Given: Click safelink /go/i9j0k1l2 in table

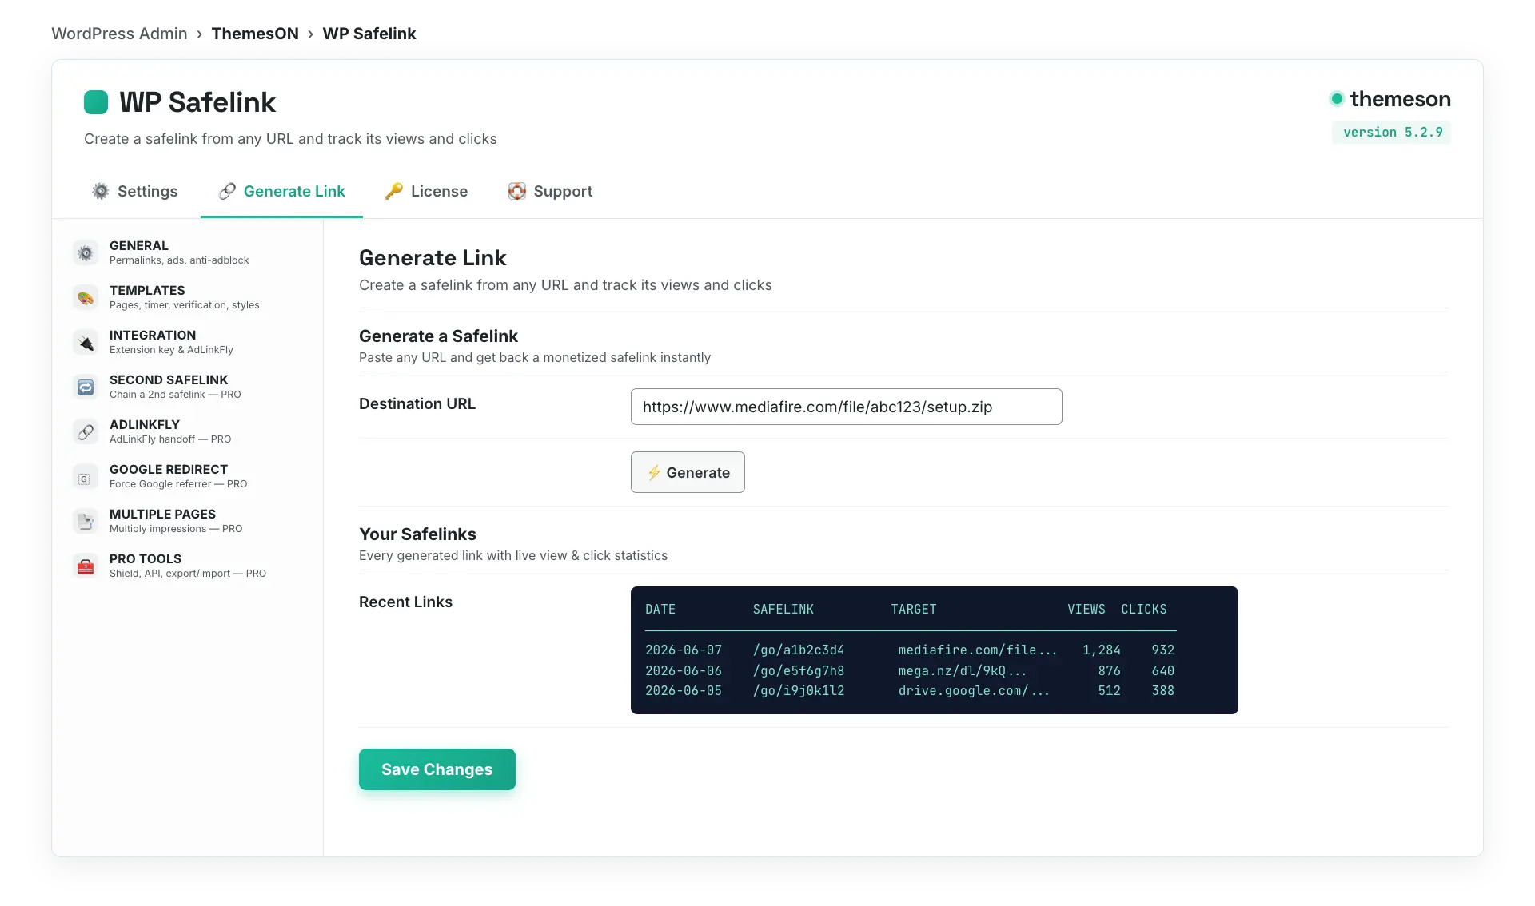Looking at the screenshot, I should 799,690.
